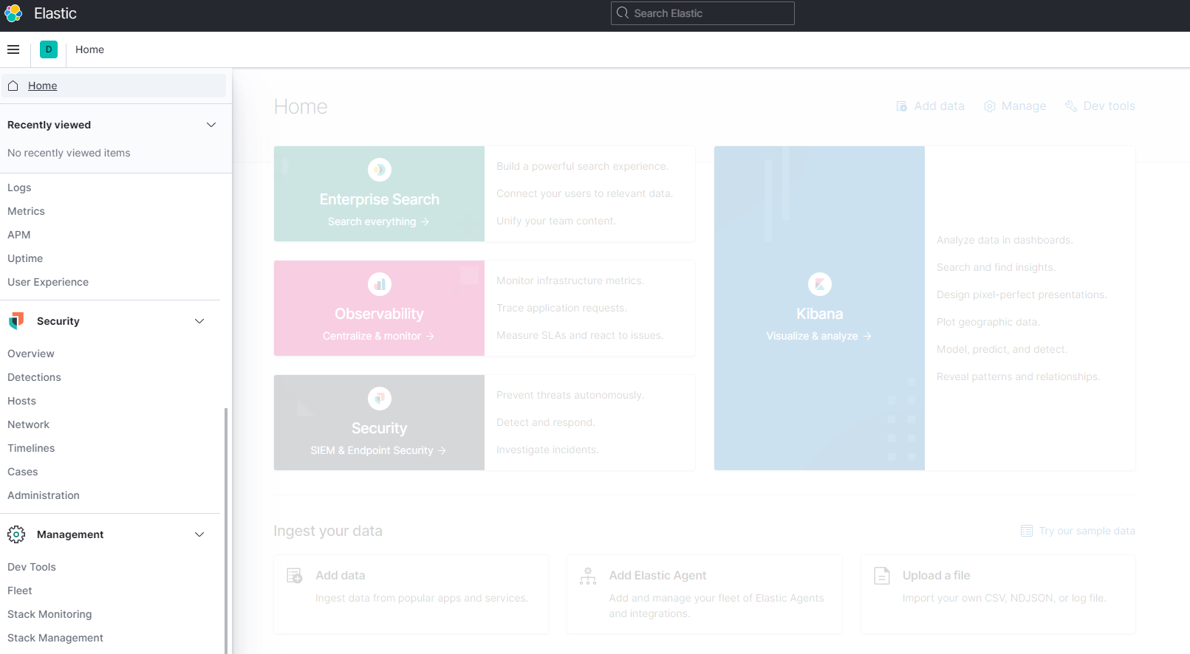Click 'Unify your team content.' text

(556, 221)
